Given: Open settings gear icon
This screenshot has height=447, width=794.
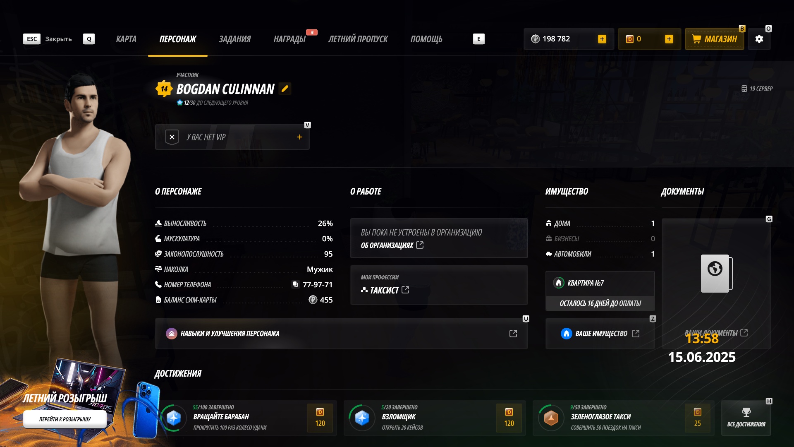Looking at the screenshot, I should tap(759, 39).
